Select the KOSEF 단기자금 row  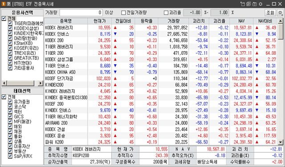click(x=161, y=78)
